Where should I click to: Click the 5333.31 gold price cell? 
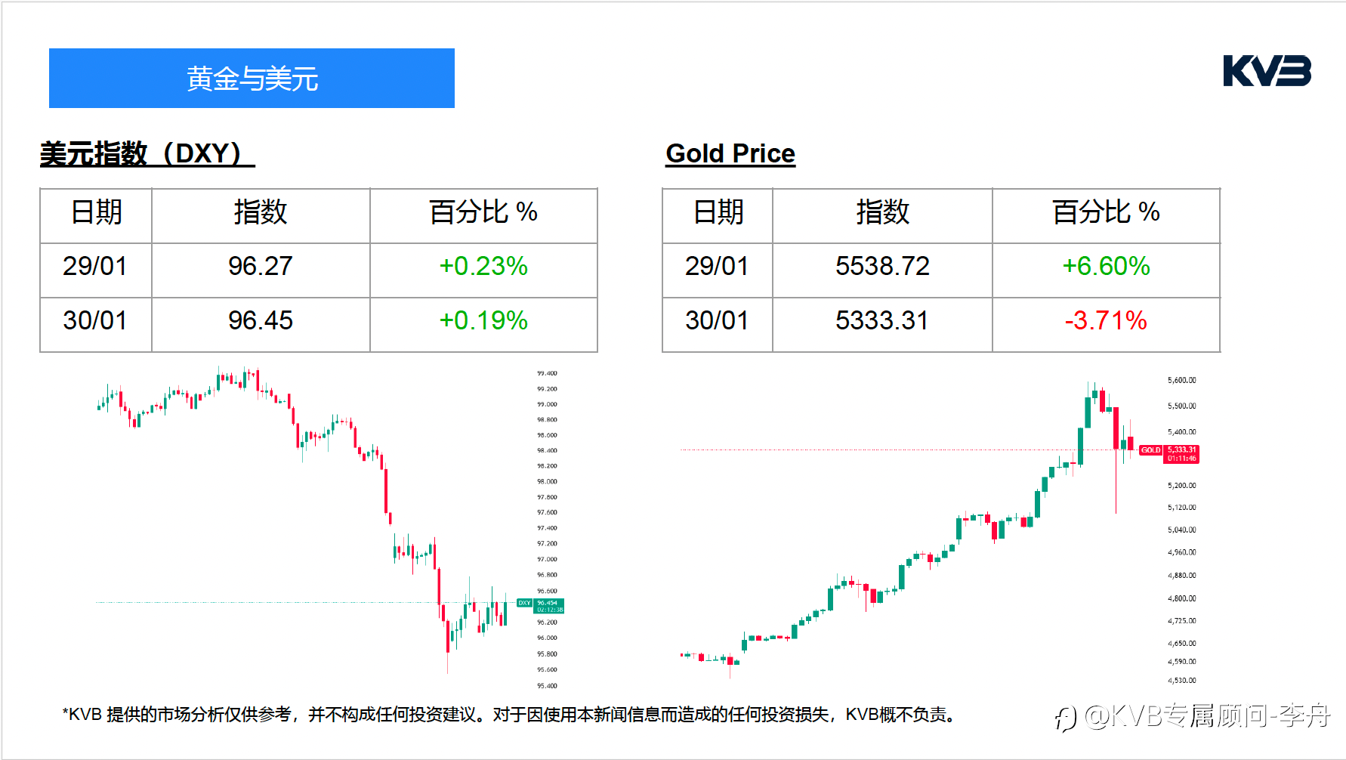tap(882, 321)
